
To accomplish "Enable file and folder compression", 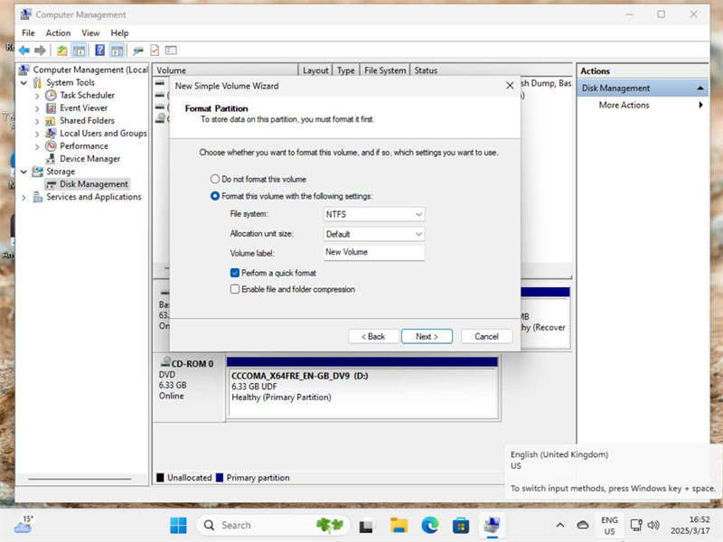I will tap(235, 289).
